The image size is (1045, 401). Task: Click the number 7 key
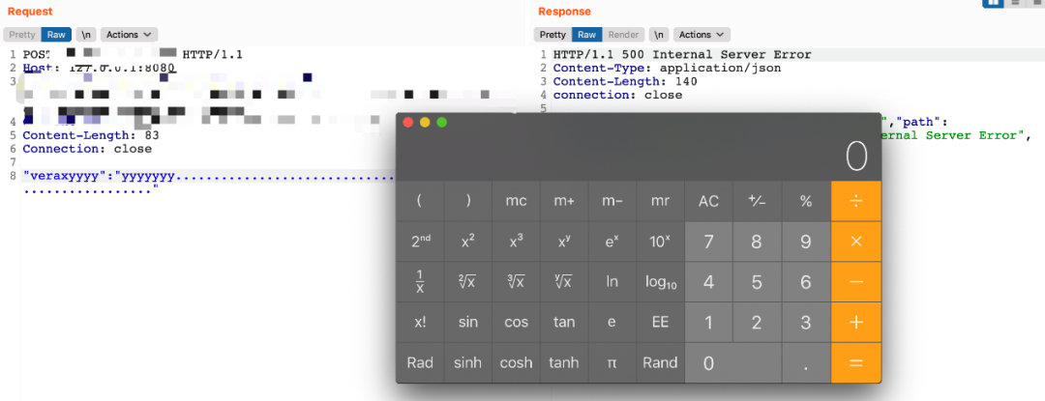tap(708, 243)
